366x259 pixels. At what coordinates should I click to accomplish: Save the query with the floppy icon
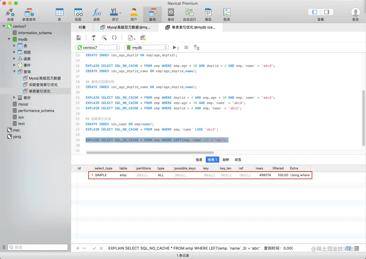79,38
